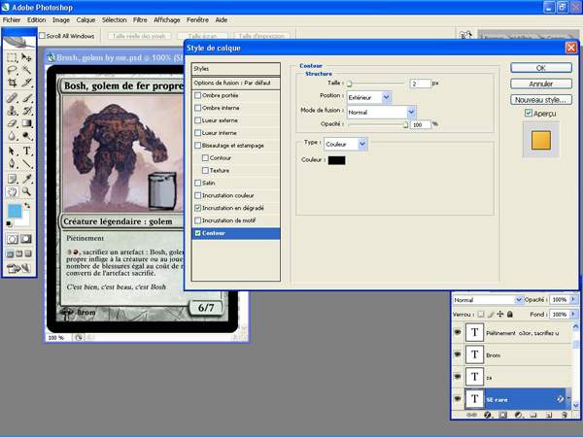Open the Sélection menu
The height and width of the screenshot is (437, 583).
[x=114, y=20]
